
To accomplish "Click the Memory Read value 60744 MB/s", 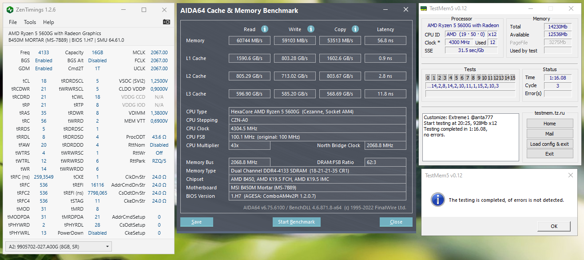I will pyautogui.click(x=250, y=40).
